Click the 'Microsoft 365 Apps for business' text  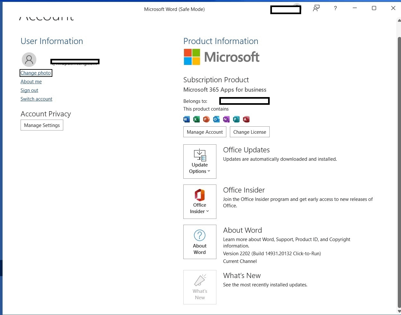225,90
